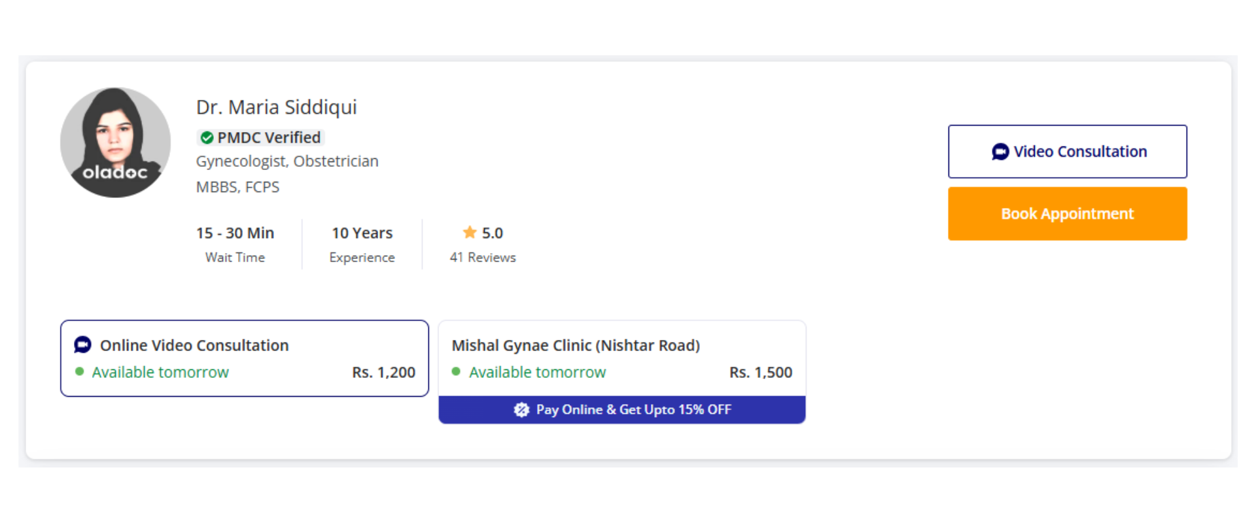The height and width of the screenshot is (523, 1256).
Task: Click the green PMDC verified checkmark icon
Action: tap(207, 138)
